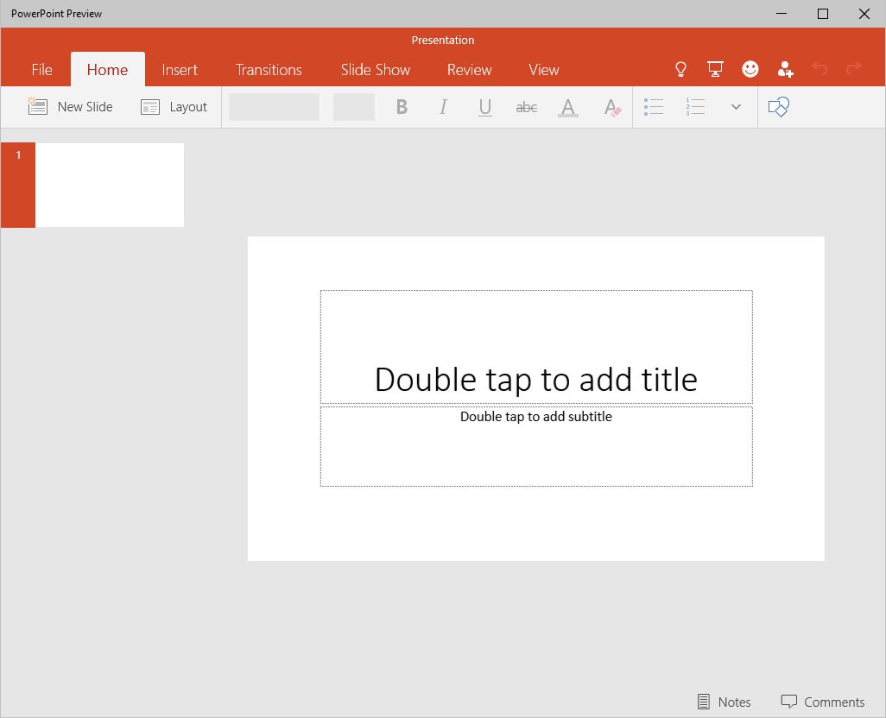Click the Share person icon
The height and width of the screenshot is (718, 886).
[785, 69]
